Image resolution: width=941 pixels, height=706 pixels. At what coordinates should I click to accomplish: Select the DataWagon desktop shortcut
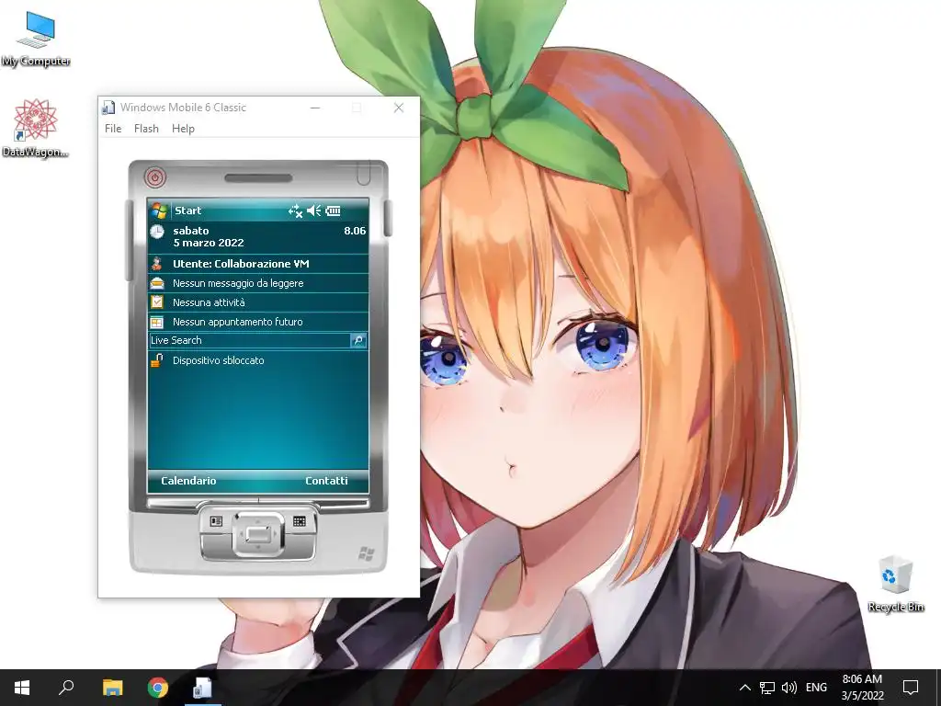pyautogui.click(x=36, y=129)
